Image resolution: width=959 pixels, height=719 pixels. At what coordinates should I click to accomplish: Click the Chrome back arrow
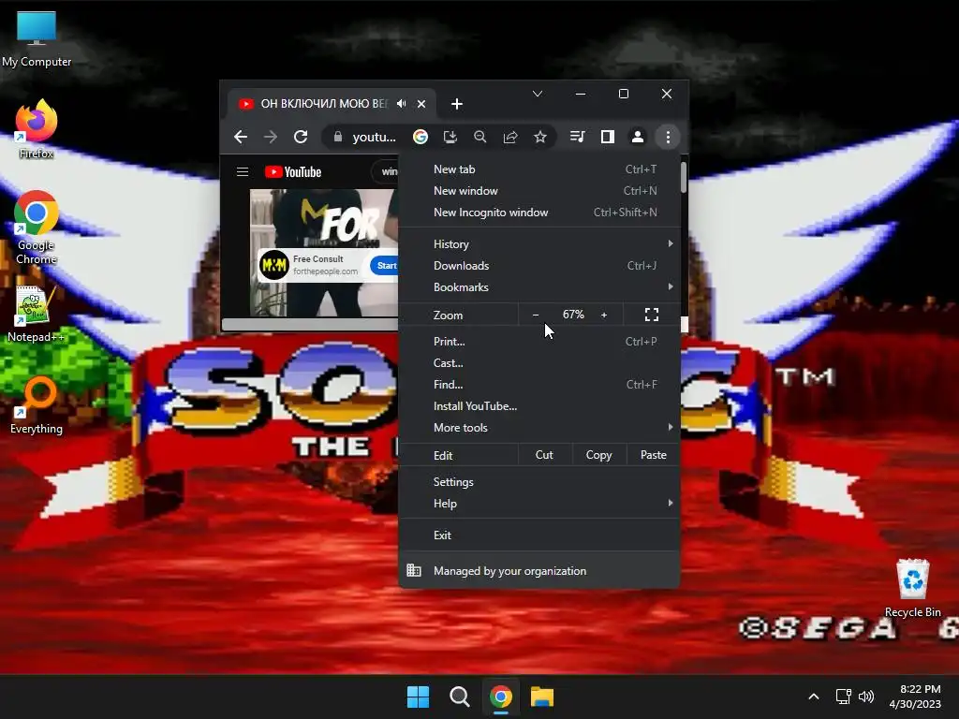click(x=241, y=137)
